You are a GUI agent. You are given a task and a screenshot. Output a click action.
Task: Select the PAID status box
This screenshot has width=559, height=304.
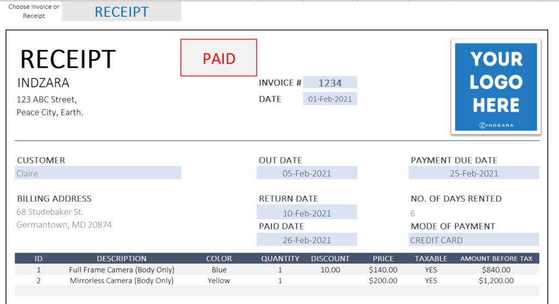pyautogui.click(x=218, y=58)
